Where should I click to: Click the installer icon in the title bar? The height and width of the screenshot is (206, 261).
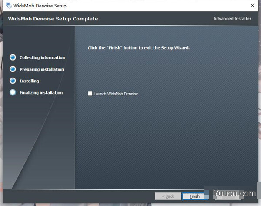pos(9,6)
